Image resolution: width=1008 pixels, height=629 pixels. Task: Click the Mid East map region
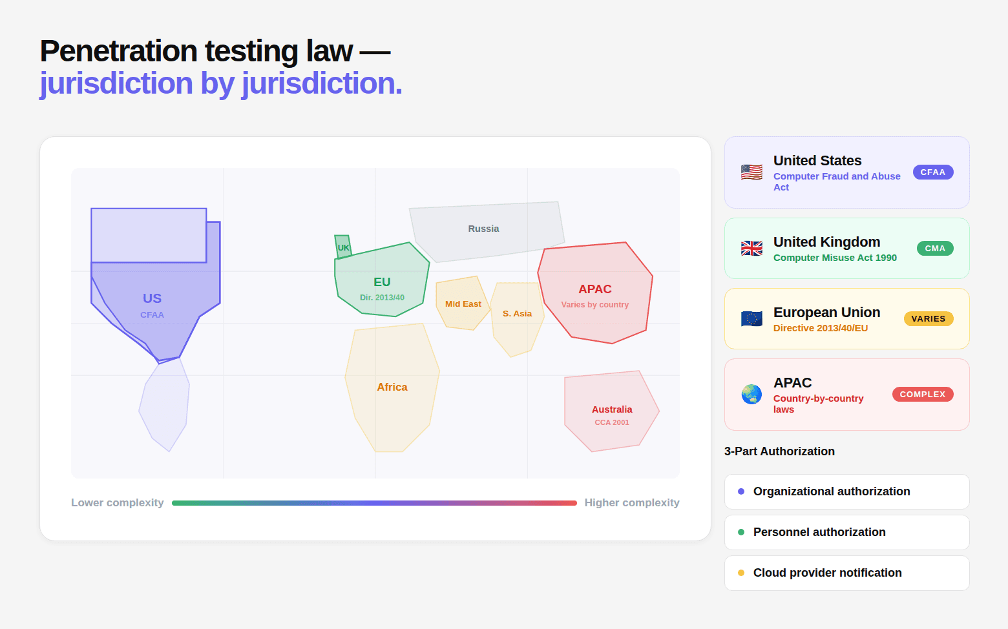click(463, 304)
